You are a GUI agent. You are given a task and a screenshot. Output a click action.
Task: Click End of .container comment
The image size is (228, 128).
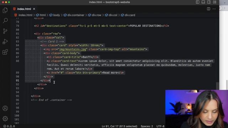[51, 100]
